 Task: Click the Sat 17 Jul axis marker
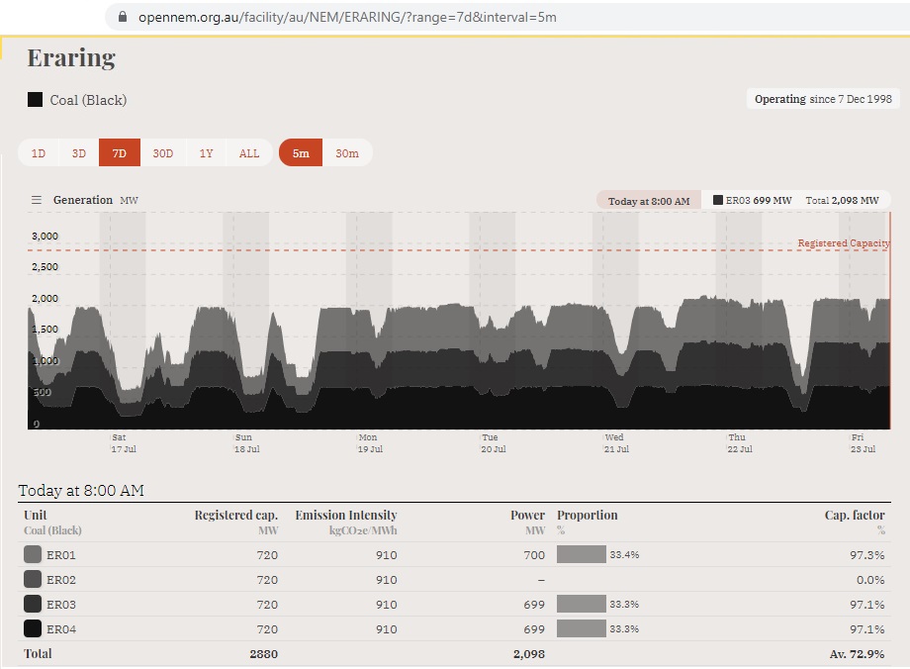(124, 443)
